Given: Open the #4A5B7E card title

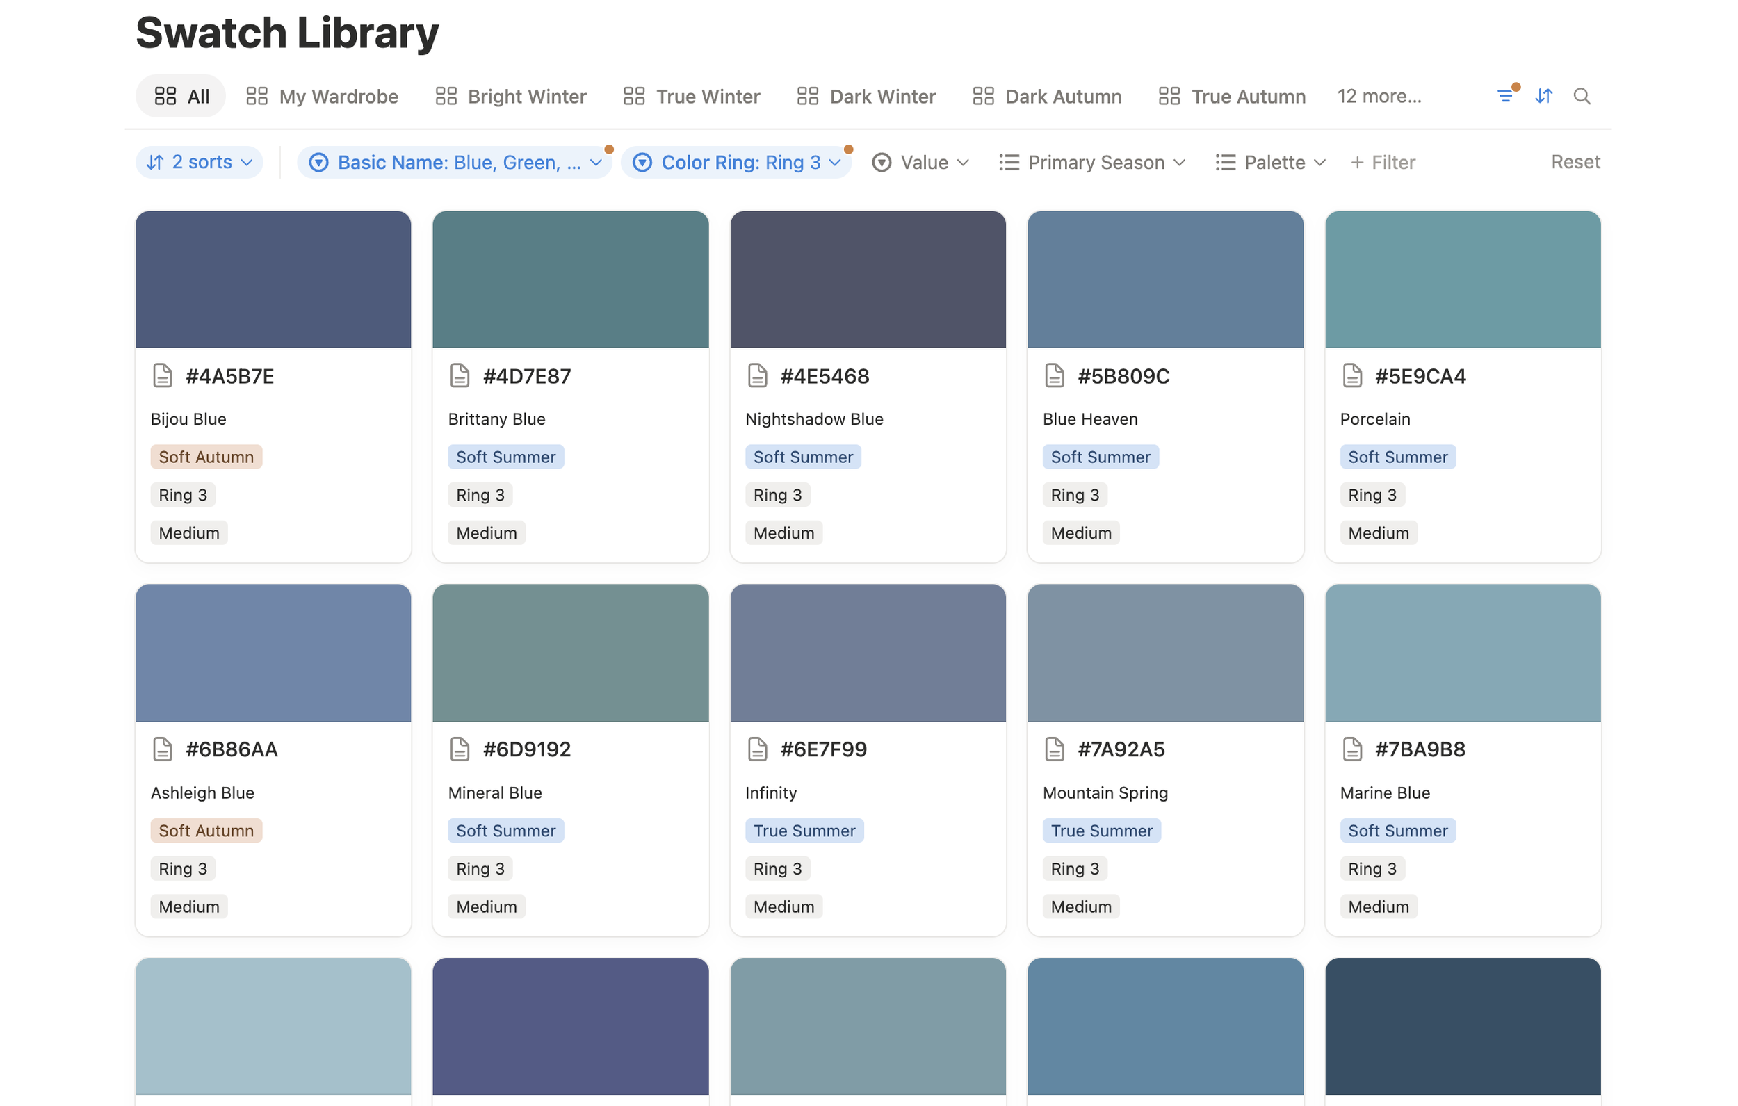Looking at the screenshot, I should (x=229, y=376).
